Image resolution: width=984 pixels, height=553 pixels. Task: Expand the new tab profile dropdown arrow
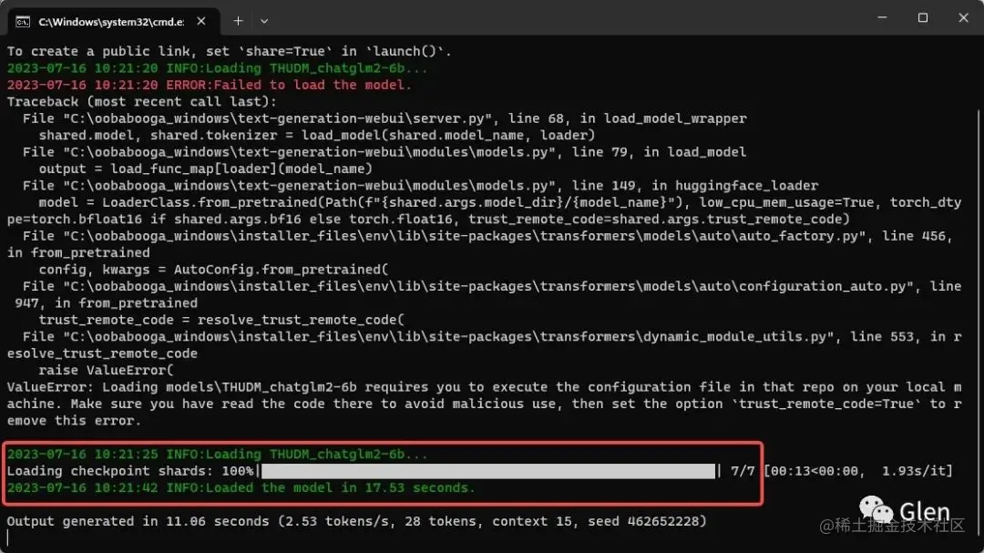264,21
